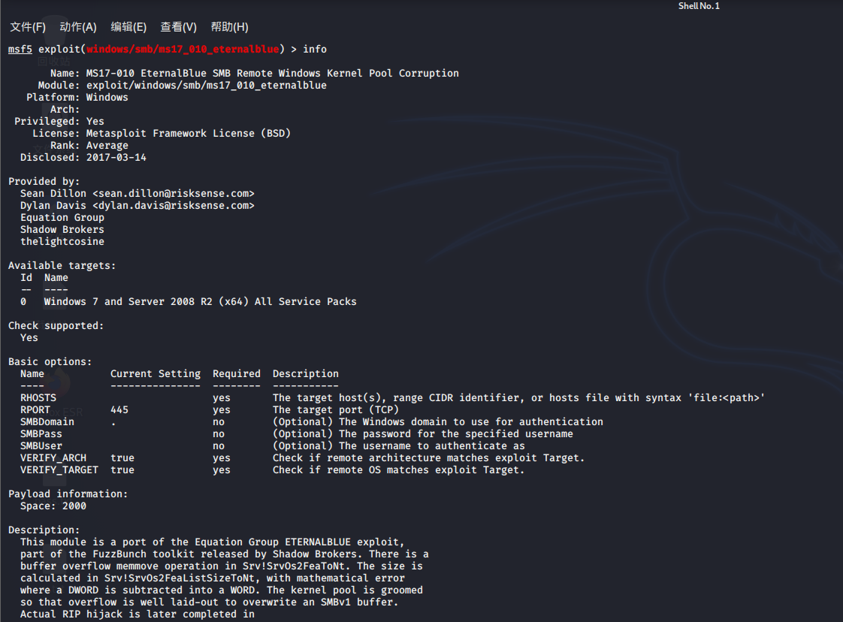Click the Current Setting column header

[x=156, y=374]
